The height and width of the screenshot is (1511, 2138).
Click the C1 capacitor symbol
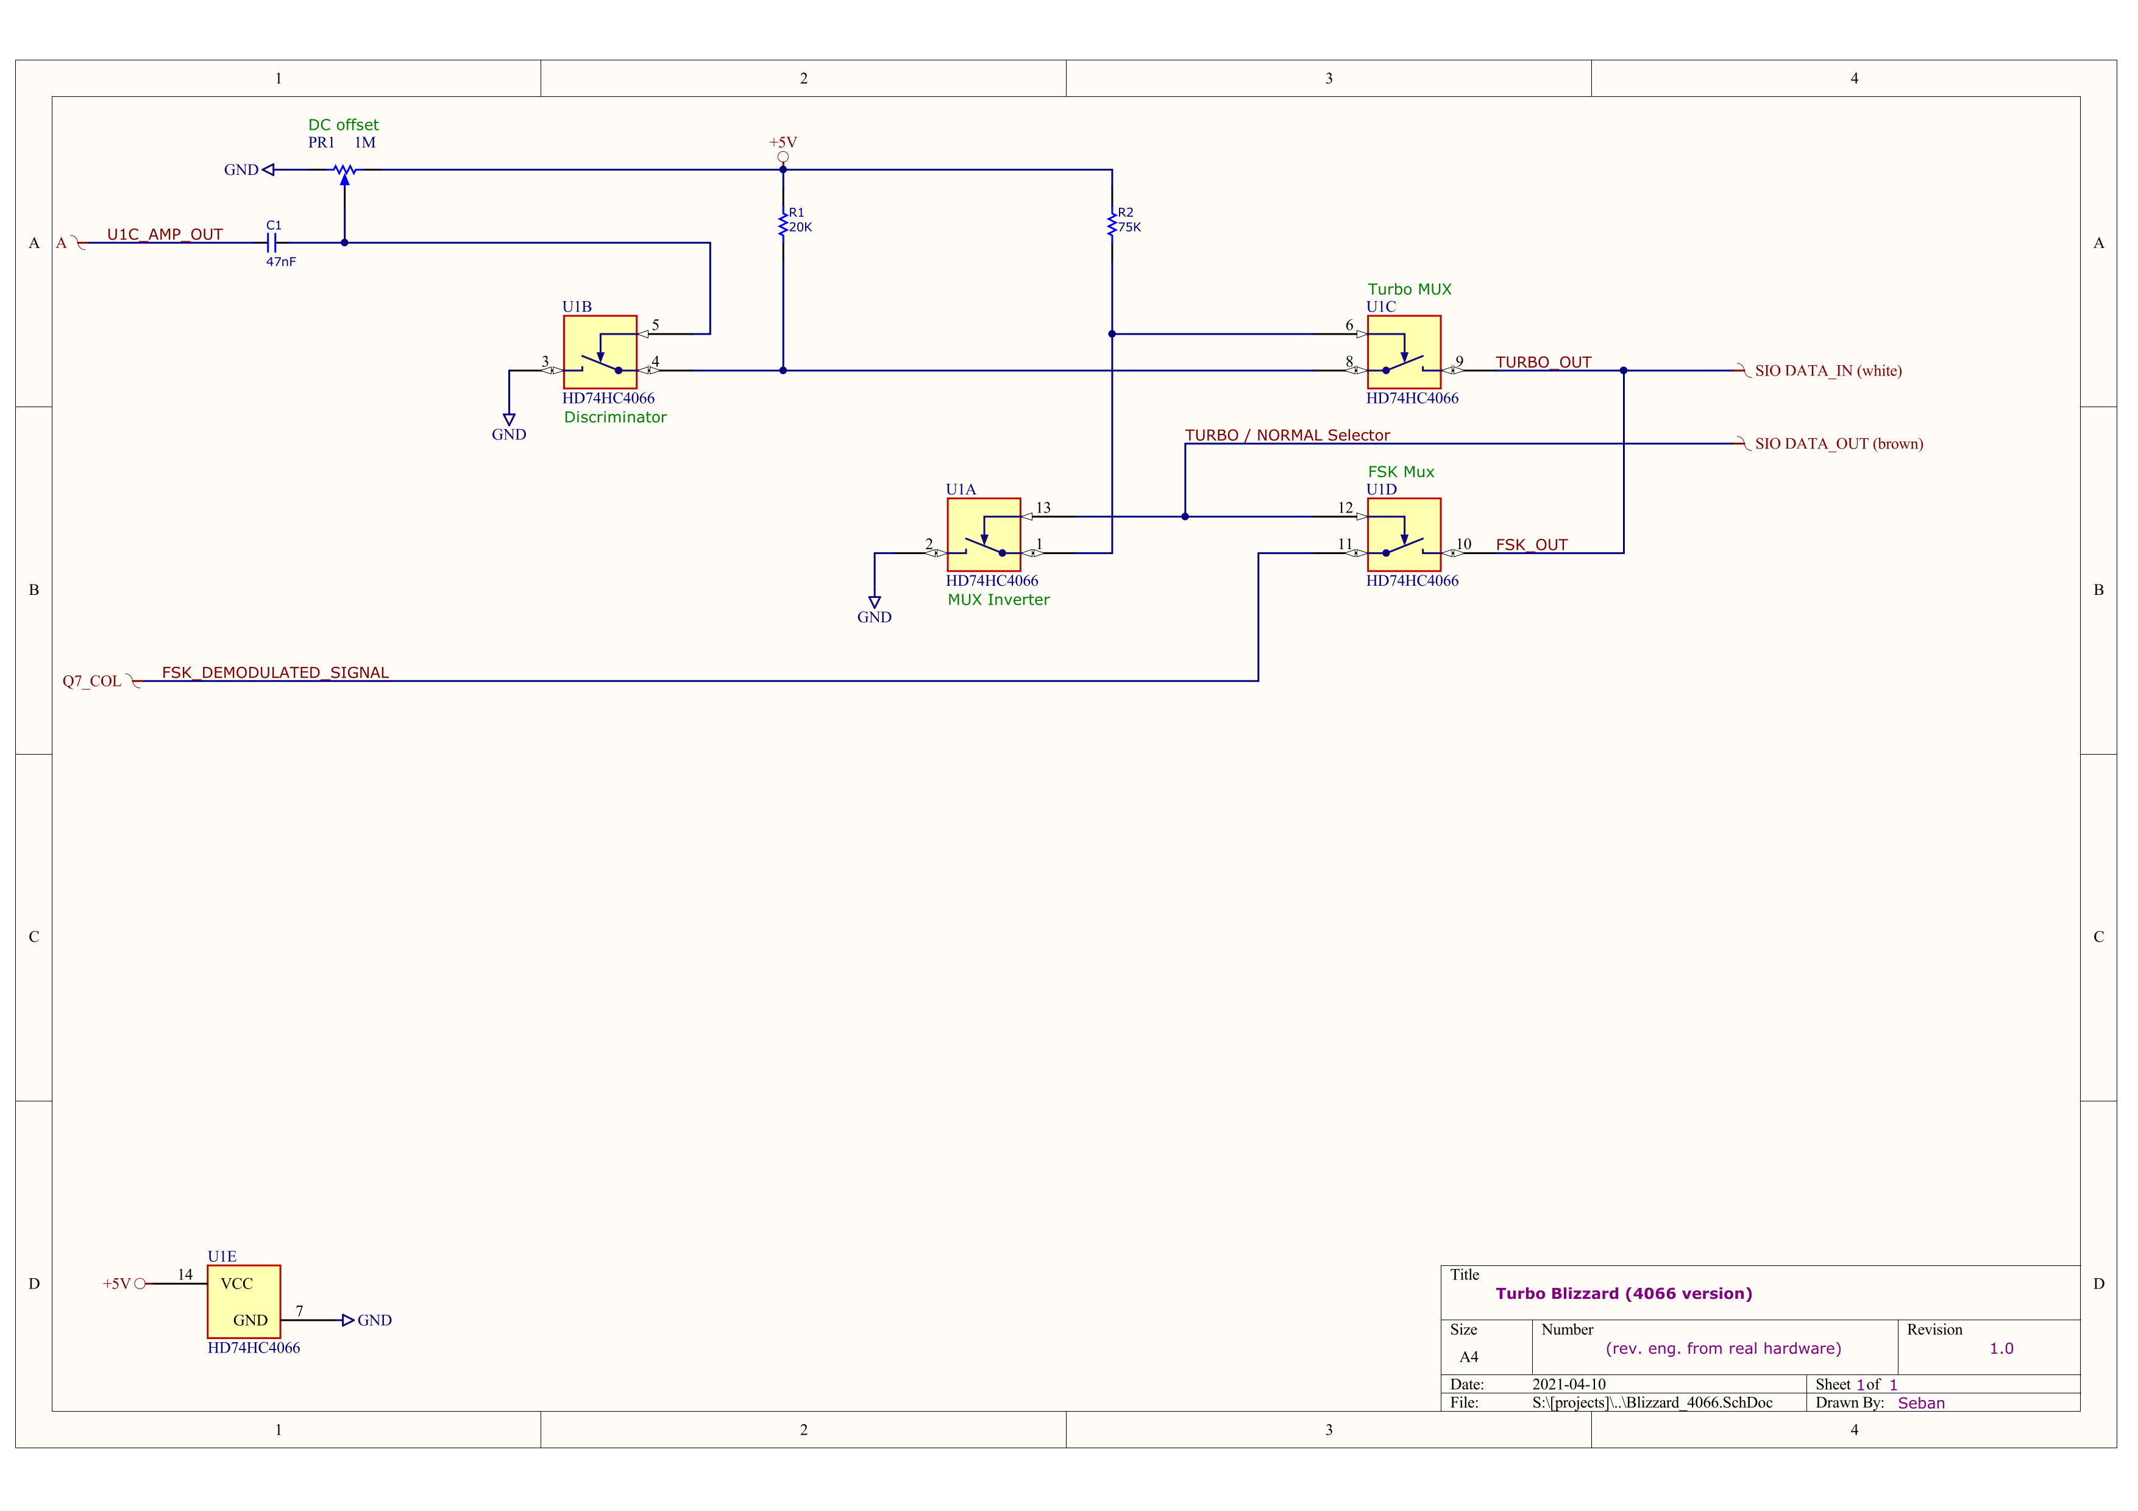(x=272, y=243)
